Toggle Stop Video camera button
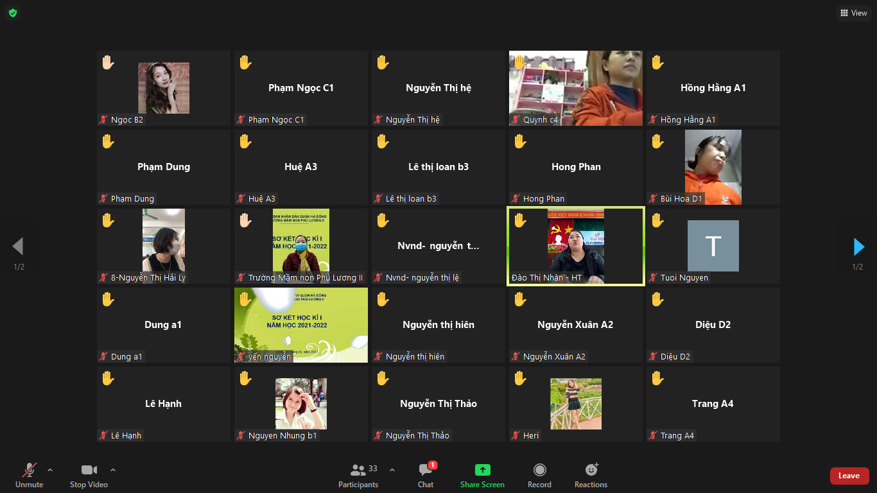Viewport: 877px width, 493px height. coord(89,475)
